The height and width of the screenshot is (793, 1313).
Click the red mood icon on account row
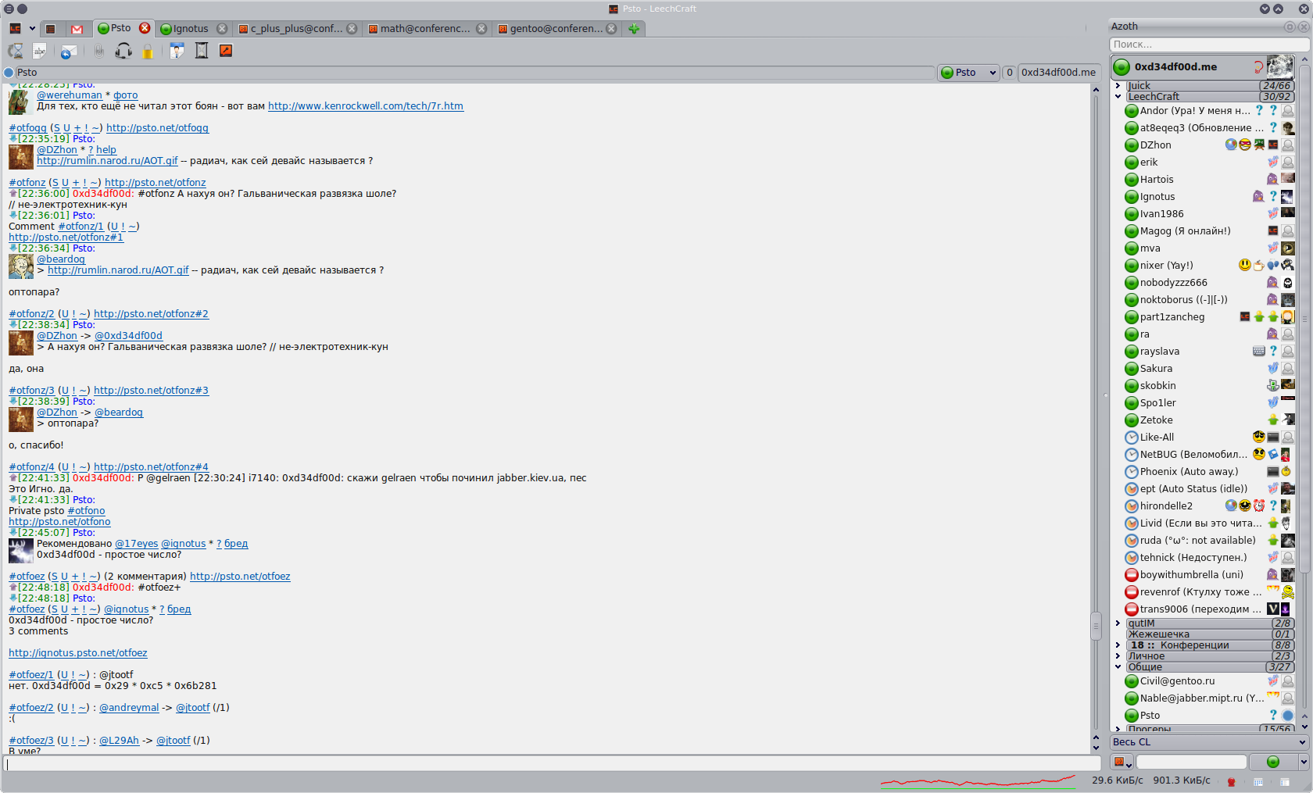pyautogui.click(x=1258, y=66)
